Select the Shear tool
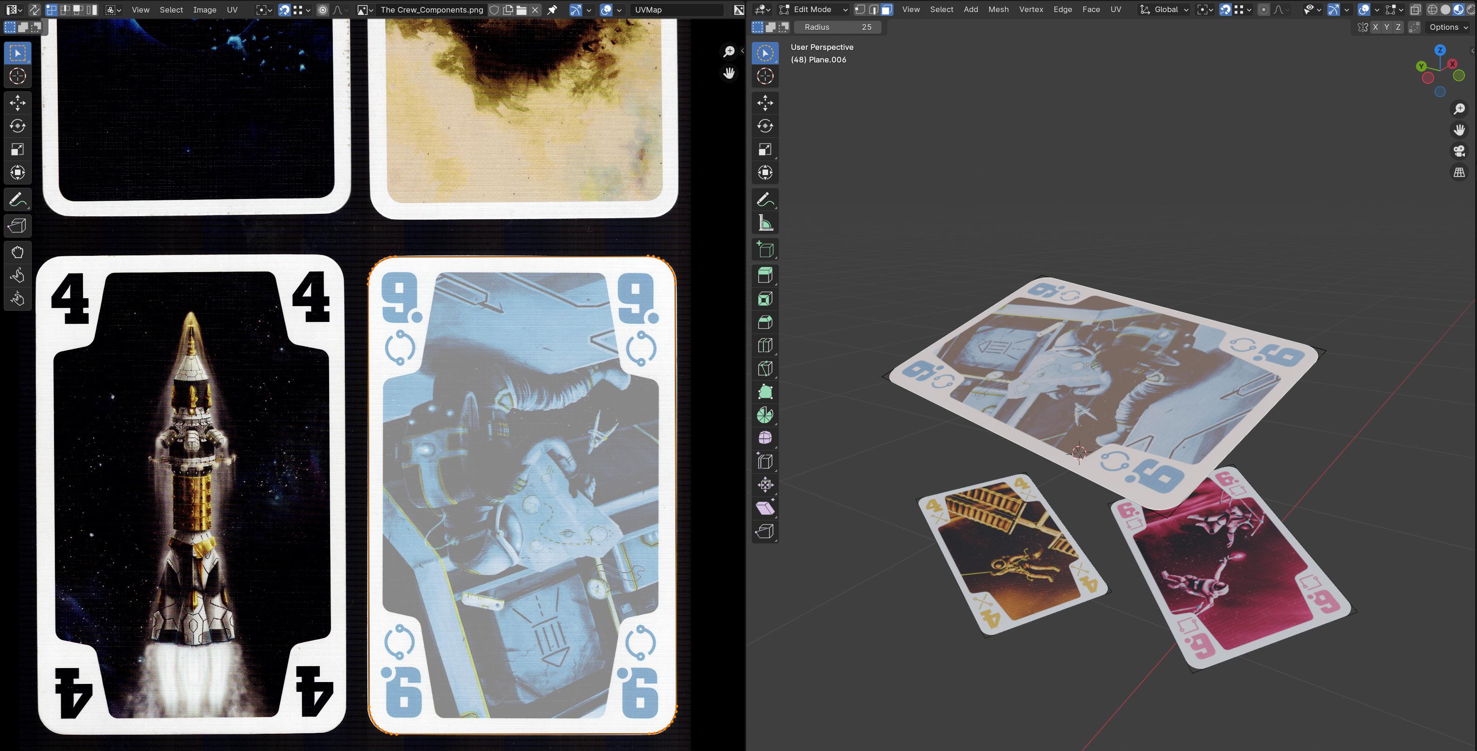Viewport: 1477px width, 751px height. (765, 508)
